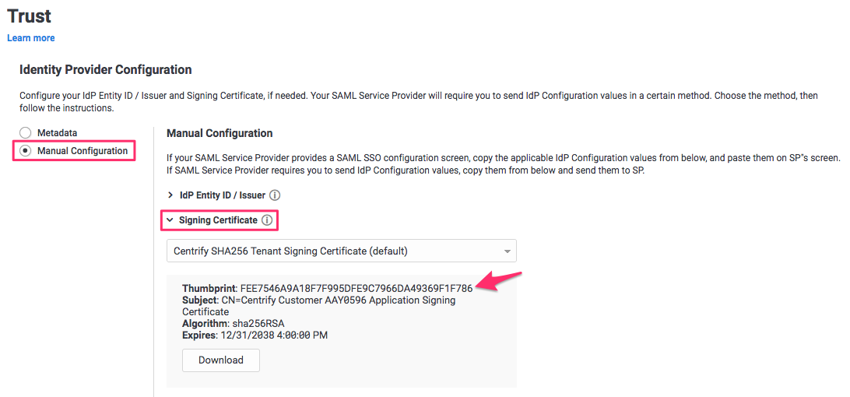The width and height of the screenshot is (850, 397).
Task: Click the Trust page heading
Action: (x=30, y=15)
